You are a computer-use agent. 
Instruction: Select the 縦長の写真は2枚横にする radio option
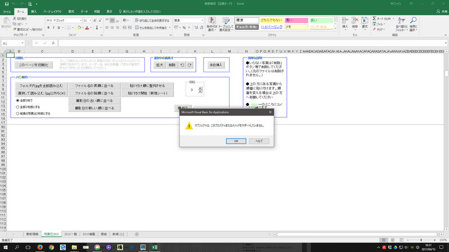17,113
